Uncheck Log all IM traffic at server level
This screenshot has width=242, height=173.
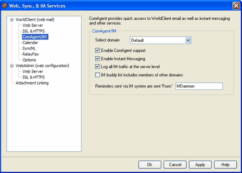pyautogui.click(x=98, y=66)
